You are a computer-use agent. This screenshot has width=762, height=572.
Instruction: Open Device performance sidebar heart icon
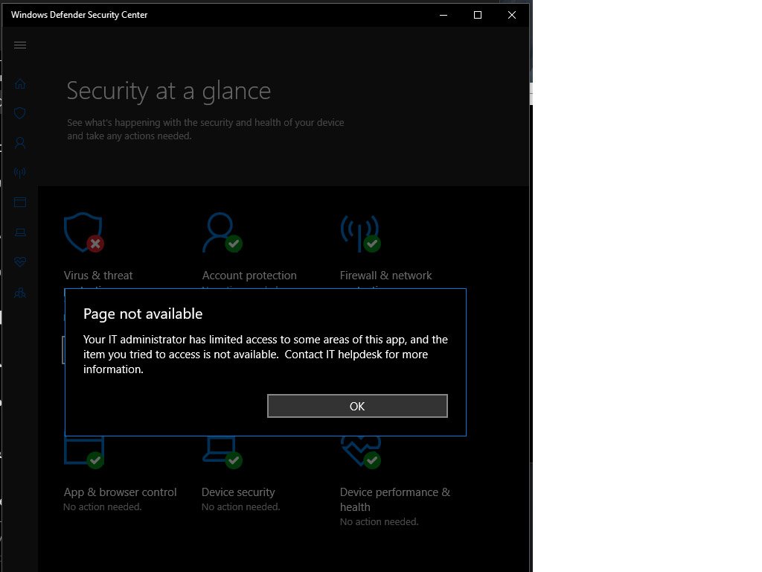20,262
